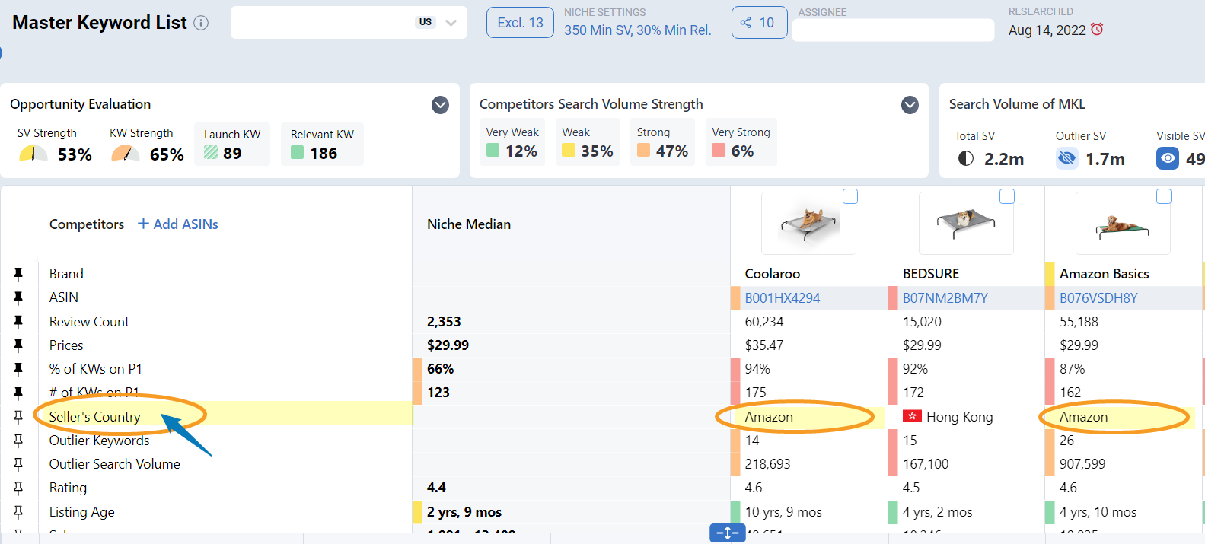
Task: Toggle Outlier SV hidden-eye visibility
Action: 1067,158
